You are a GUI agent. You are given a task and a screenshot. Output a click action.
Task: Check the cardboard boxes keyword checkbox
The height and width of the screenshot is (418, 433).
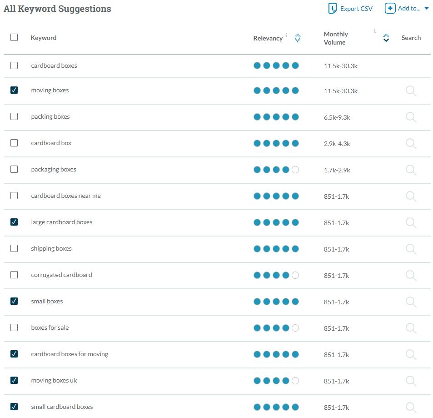14,65
